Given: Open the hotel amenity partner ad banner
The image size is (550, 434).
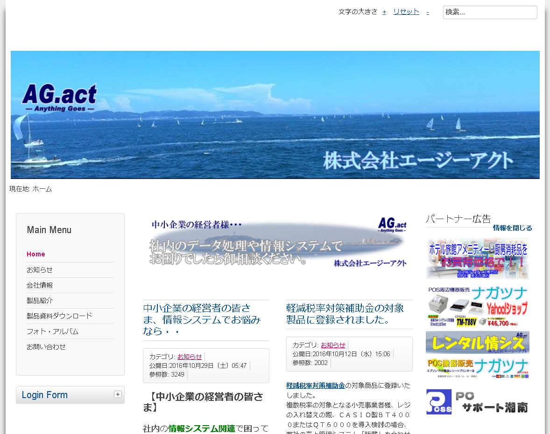Looking at the screenshot, I should click(477, 258).
